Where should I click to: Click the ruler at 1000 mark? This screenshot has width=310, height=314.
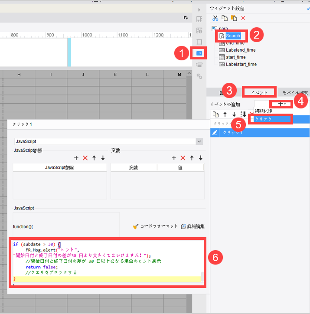tap(87, 35)
